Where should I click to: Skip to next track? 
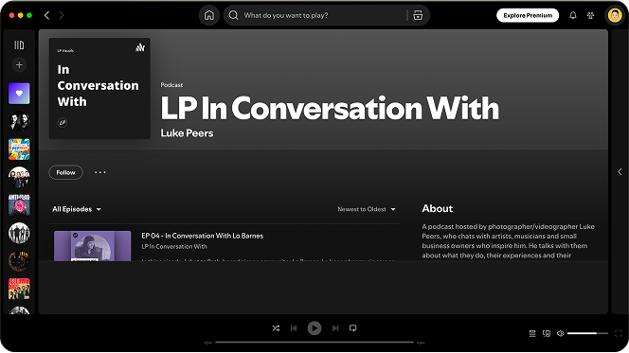[335, 328]
